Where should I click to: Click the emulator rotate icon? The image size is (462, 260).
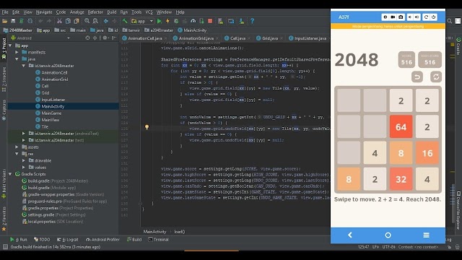(426, 17)
